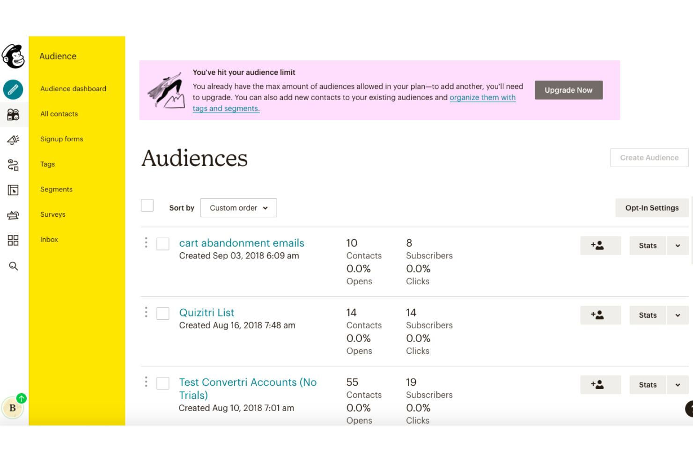Click the Create pencil icon
Viewport: 693px width, 462px height.
13,89
